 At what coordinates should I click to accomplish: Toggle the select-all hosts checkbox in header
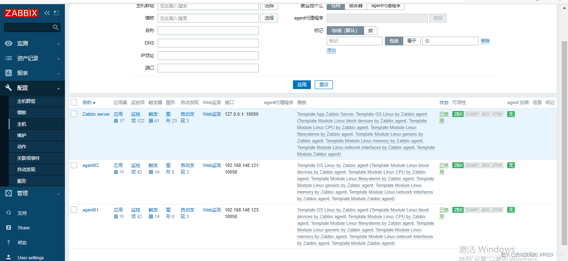(x=74, y=102)
